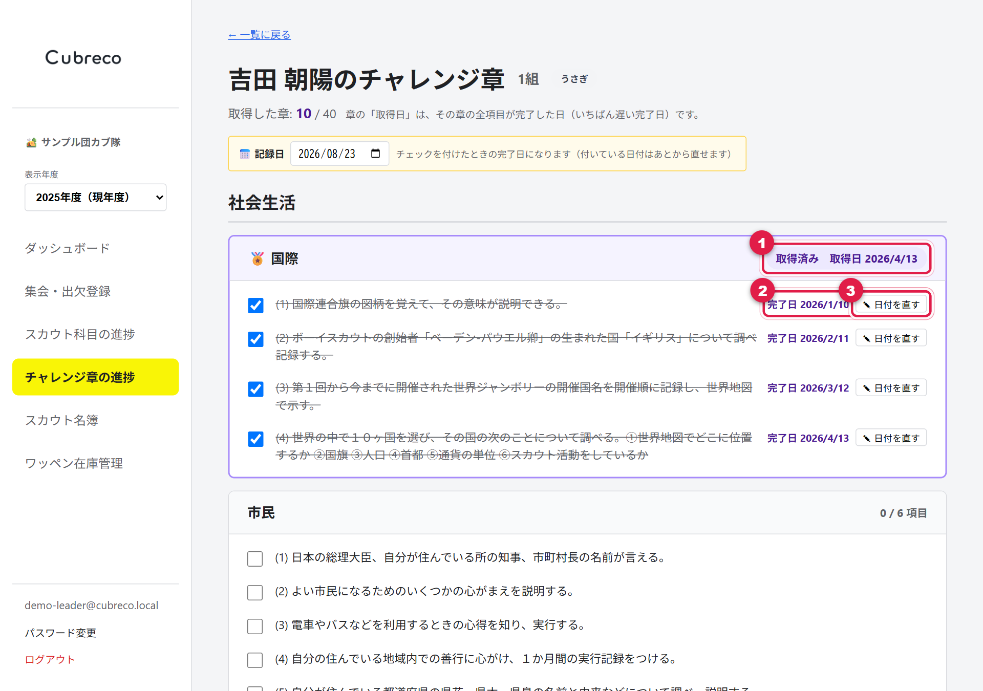Go to 集会・出欠登録 page

(x=96, y=291)
